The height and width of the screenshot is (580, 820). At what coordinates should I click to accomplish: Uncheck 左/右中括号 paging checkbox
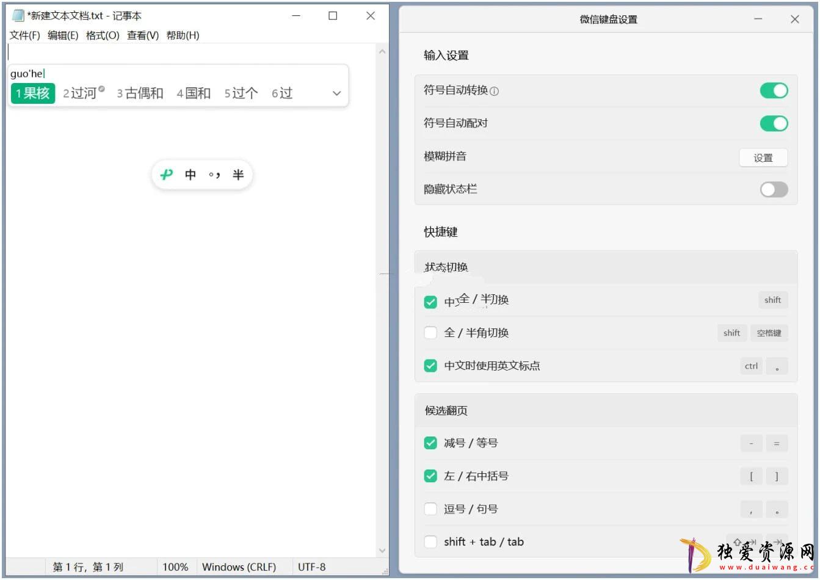point(430,476)
